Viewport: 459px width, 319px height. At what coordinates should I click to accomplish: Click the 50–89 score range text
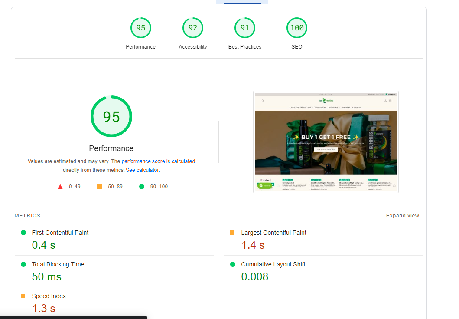(x=115, y=187)
